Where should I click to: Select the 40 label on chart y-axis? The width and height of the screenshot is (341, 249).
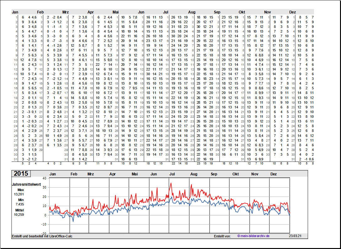(44, 178)
